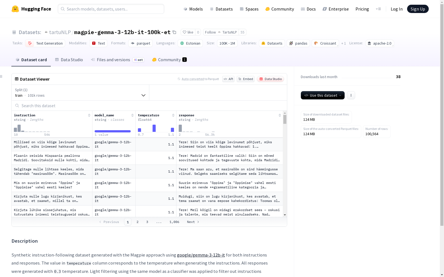Image resolution: width=444 pixels, height=277 pixels.
Task: Click the Sign Up button
Action: coord(418,9)
